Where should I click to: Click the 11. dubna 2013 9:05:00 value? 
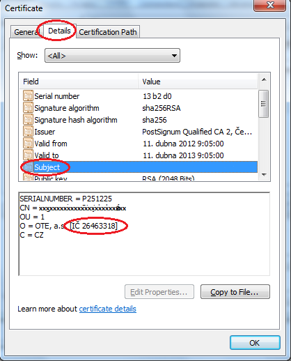pyautogui.click(x=183, y=155)
